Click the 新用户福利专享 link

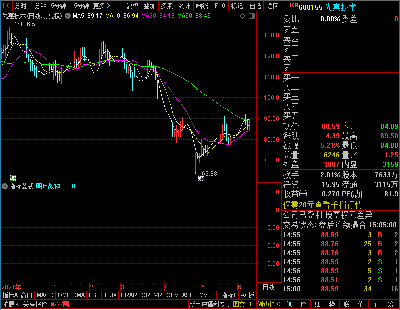click(x=210, y=304)
